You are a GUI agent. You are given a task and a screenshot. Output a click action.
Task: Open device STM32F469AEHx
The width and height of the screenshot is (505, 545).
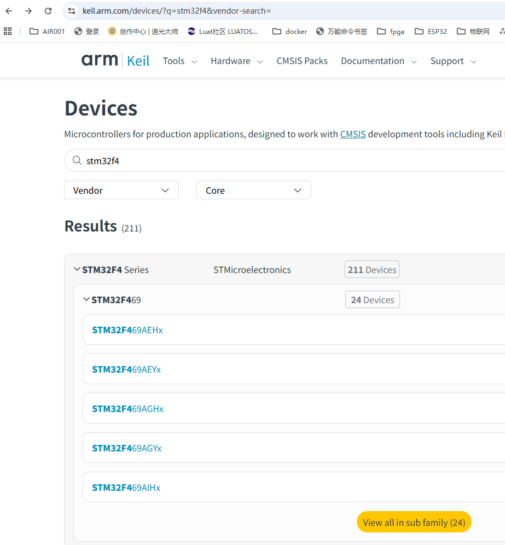tap(127, 330)
